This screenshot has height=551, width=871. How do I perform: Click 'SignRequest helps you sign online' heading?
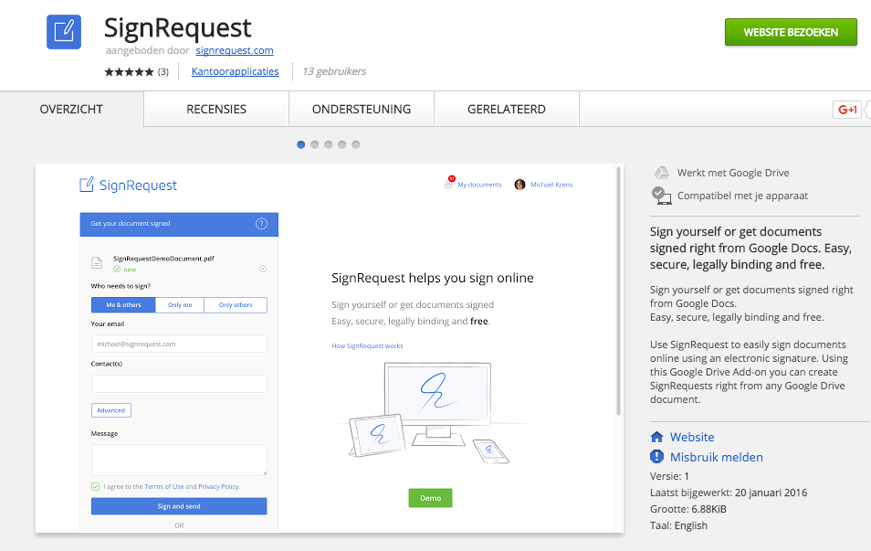pos(433,278)
